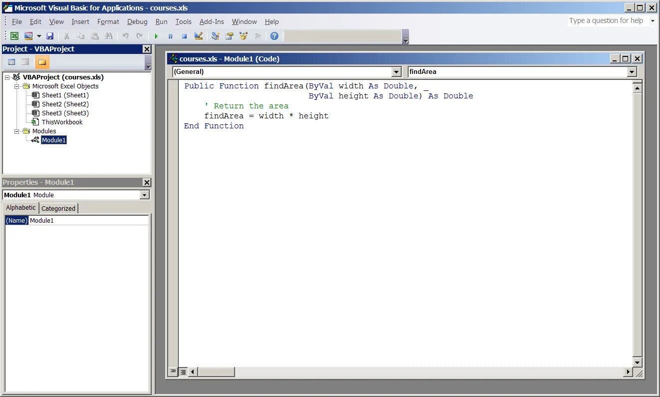Click the Reset stop icon

coord(184,36)
